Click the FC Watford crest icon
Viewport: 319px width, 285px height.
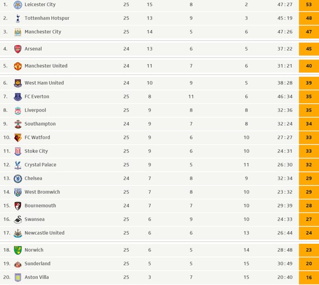pyautogui.click(x=18, y=138)
